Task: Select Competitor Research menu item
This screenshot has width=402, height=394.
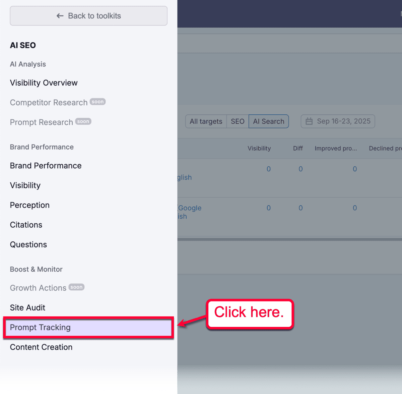Action: coord(49,103)
